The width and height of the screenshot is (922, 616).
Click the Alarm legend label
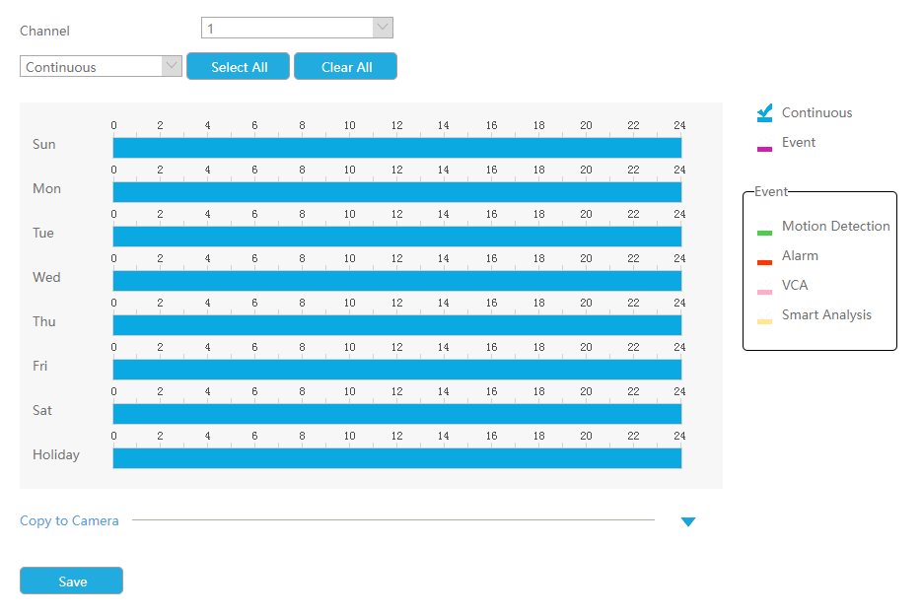point(800,255)
